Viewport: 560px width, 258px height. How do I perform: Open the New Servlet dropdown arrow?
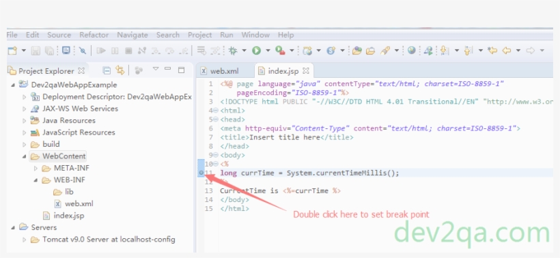tap(342, 51)
